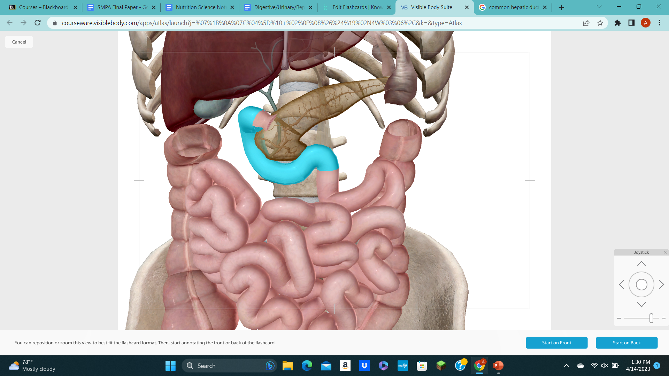Screen dimensions: 669x376
Task: Adjust the zoom slider in the Joystick panel
Action: point(652,318)
